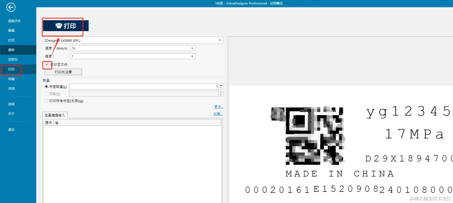Click the 17MPa text in preview
The height and width of the screenshot is (203, 453).
414,134
